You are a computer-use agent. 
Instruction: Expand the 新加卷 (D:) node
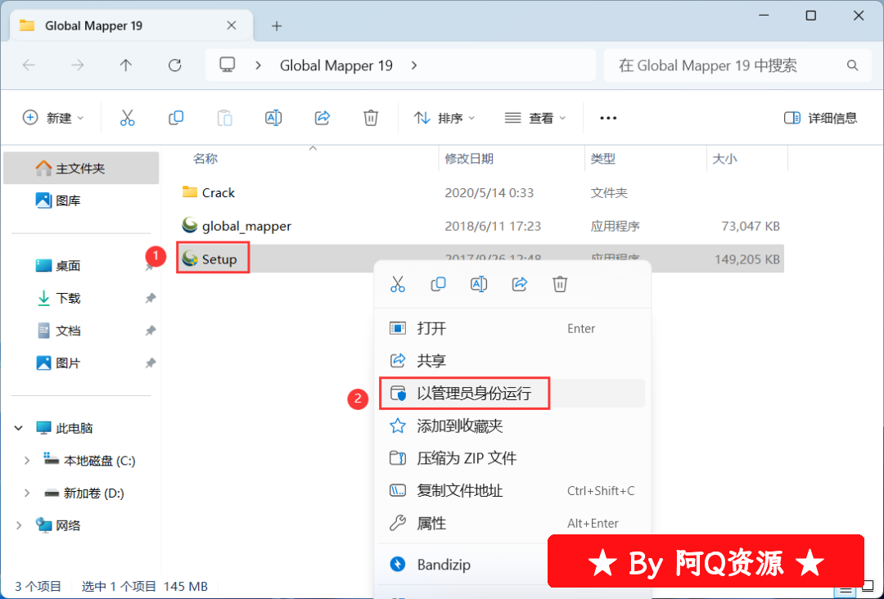26,493
